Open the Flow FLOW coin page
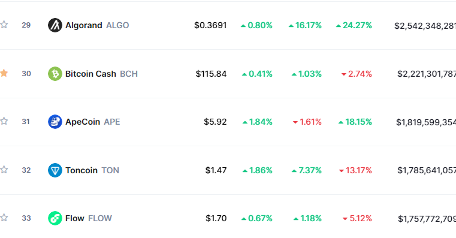This screenshot has width=456, height=238. tap(89, 218)
